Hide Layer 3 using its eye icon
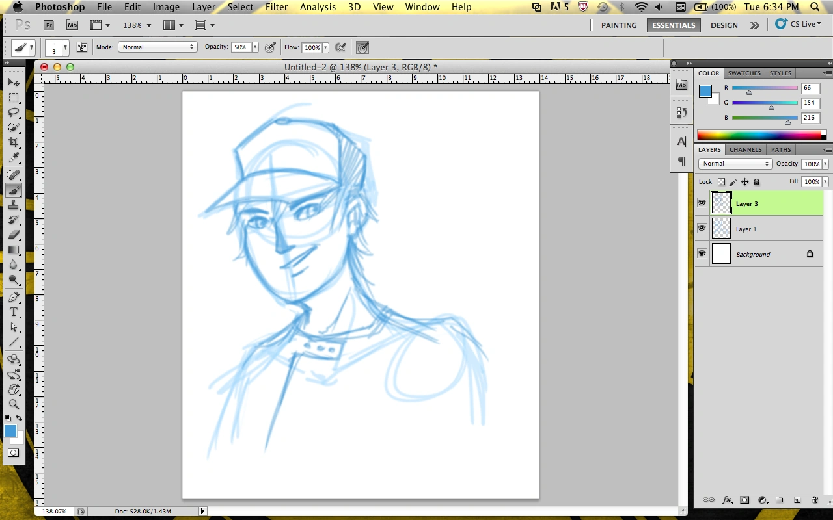This screenshot has height=520, width=833. (702, 203)
